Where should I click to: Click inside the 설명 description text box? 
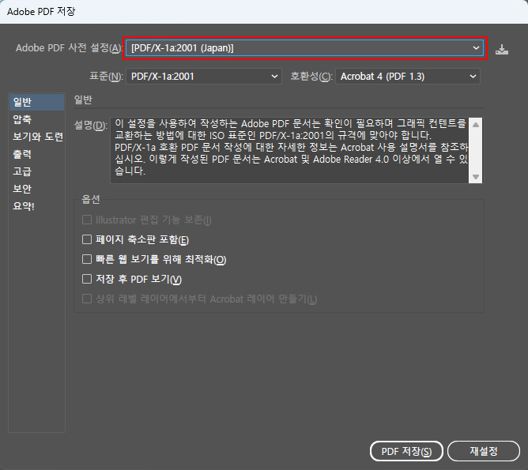coord(289,150)
